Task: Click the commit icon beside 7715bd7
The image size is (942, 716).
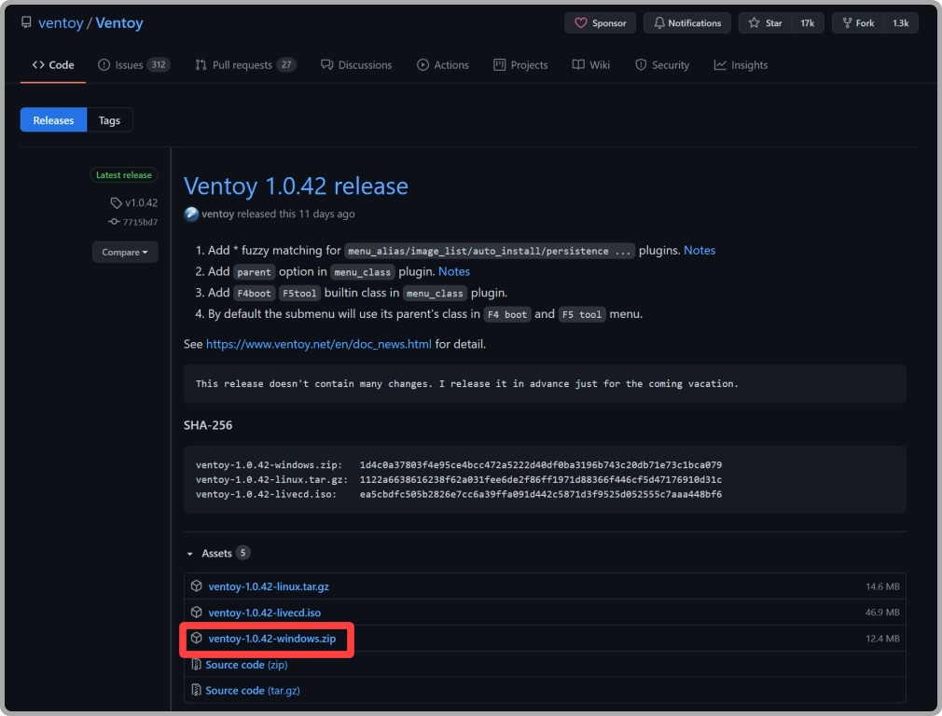Action: (114, 222)
